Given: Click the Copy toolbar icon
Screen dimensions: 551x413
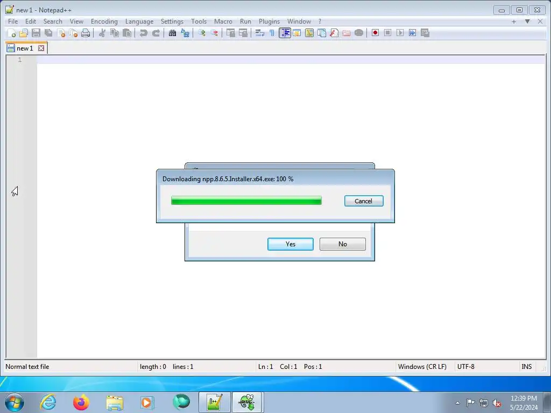Looking at the screenshot, I should click(x=115, y=33).
